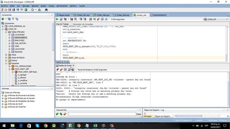Expand Informes de Diccionario de Datos
The width and height of the screenshot is (230, 129).
pyautogui.click(x=3, y=96)
